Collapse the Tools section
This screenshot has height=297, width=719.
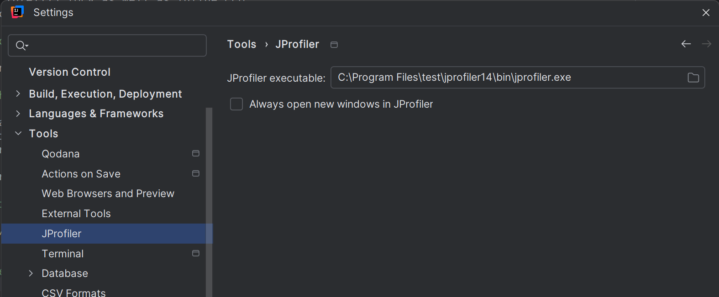coord(18,133)
